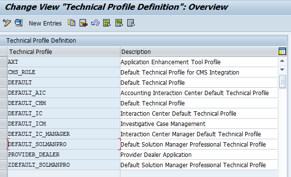Select row marker for AXT profile
Image resolution: width=291 pixels, height=177 pixels.
[3, 62]
